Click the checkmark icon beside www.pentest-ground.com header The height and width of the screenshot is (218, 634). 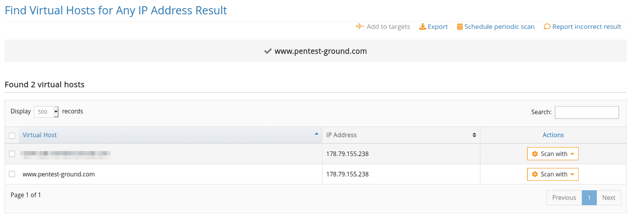tap(267, 51)
